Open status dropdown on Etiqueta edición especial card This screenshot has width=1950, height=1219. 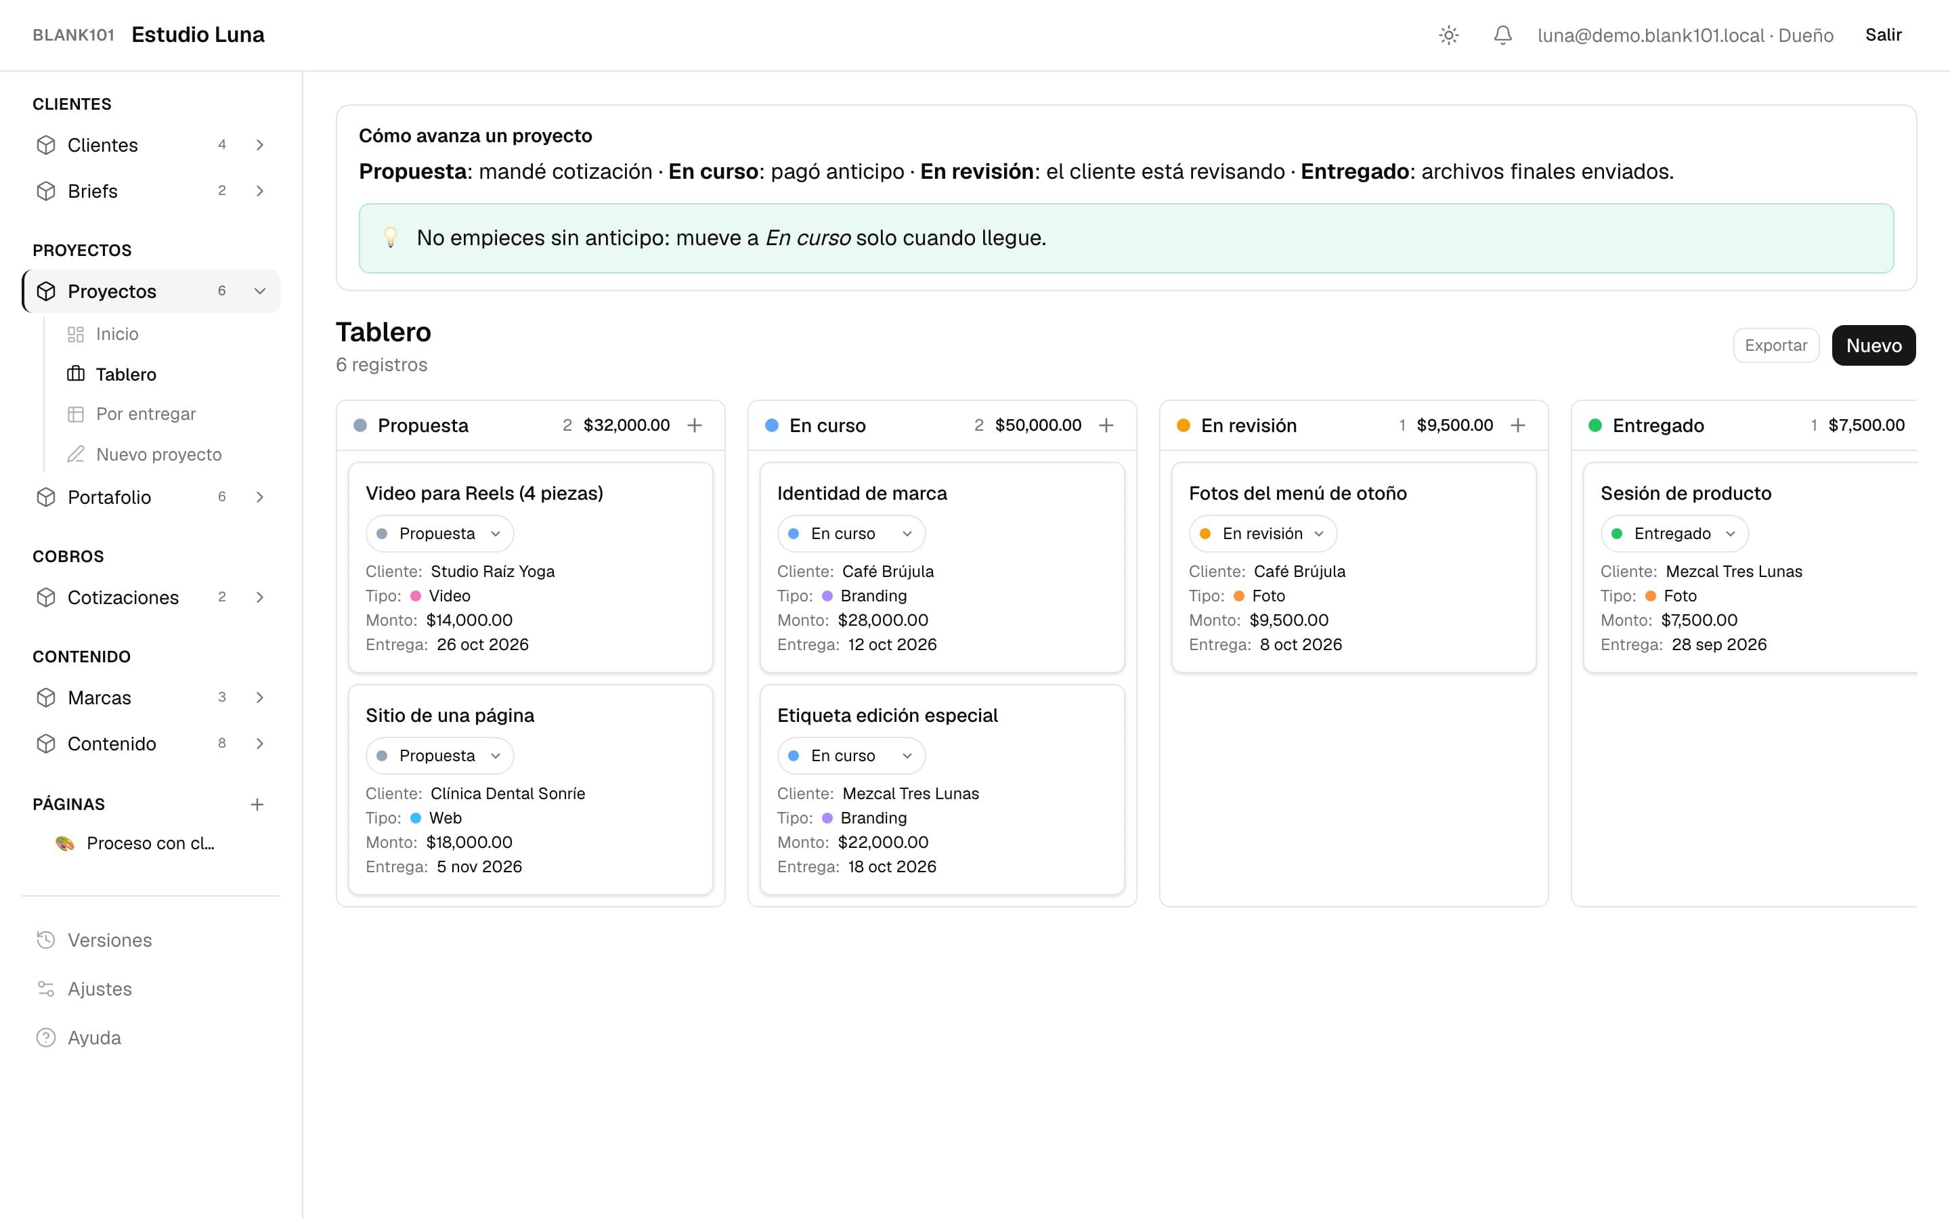[851, 756]
